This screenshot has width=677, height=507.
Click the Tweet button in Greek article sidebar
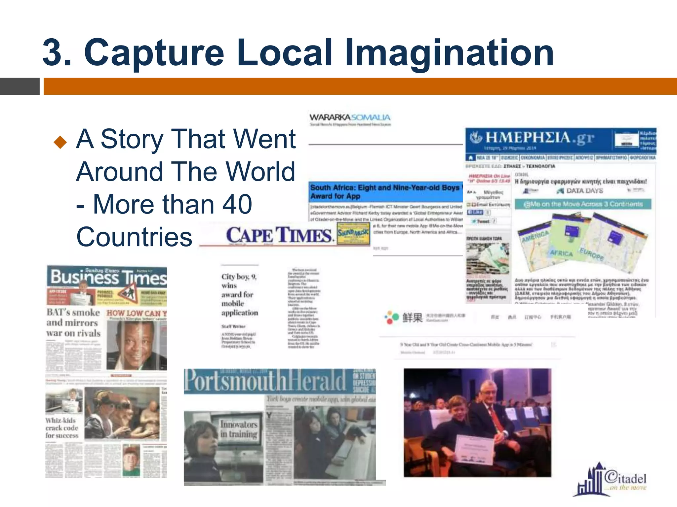click(x=484, y=221)
